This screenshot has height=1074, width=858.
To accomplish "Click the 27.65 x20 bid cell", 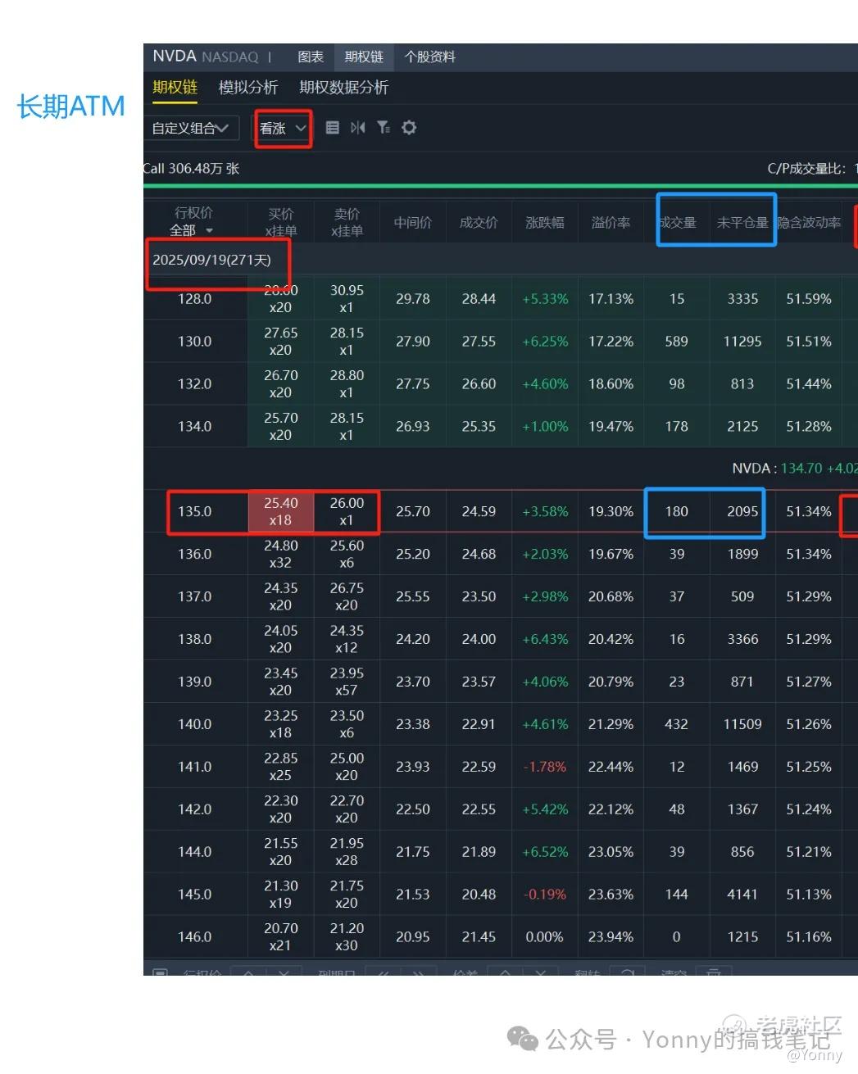I will 281,342.
